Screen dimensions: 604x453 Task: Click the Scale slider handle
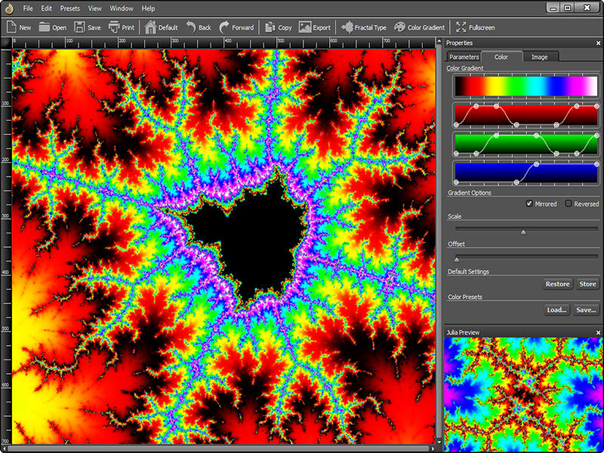coord(523,232)
